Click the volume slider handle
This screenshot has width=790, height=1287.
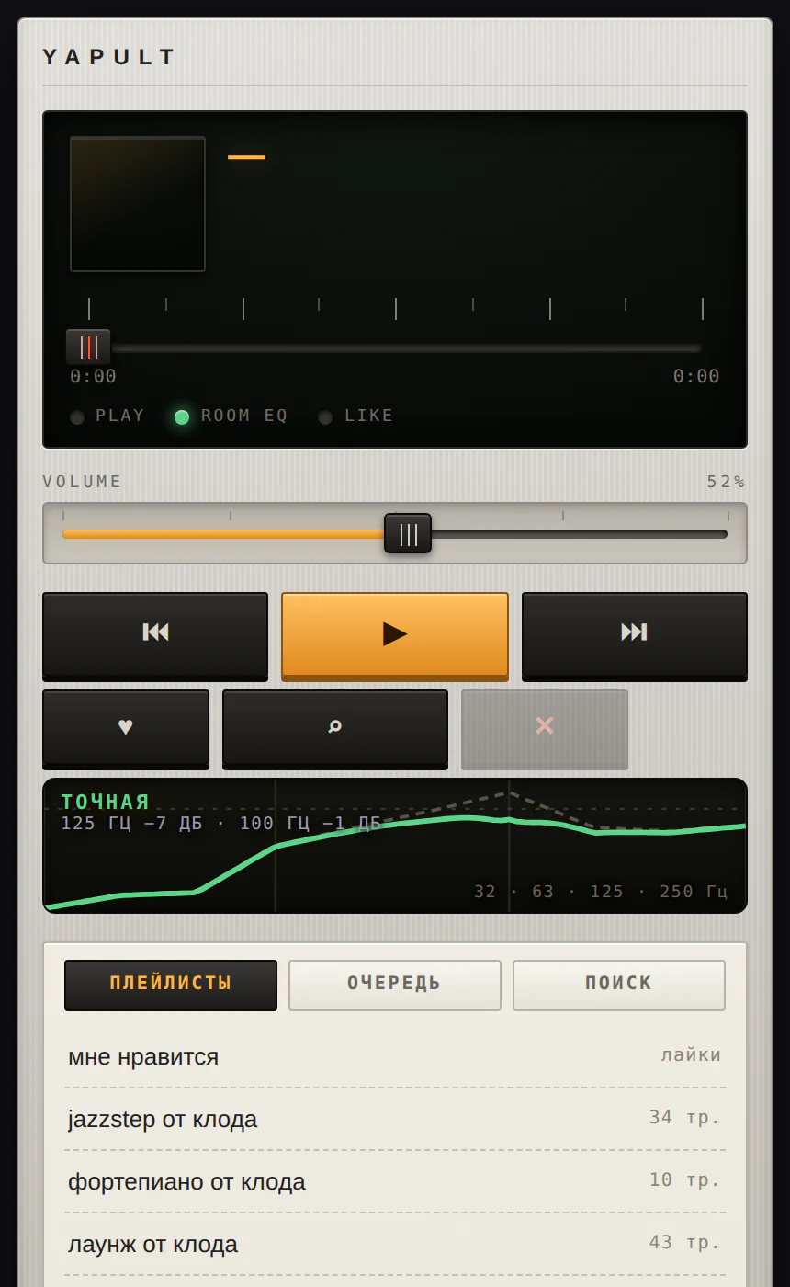pos(408,533)
